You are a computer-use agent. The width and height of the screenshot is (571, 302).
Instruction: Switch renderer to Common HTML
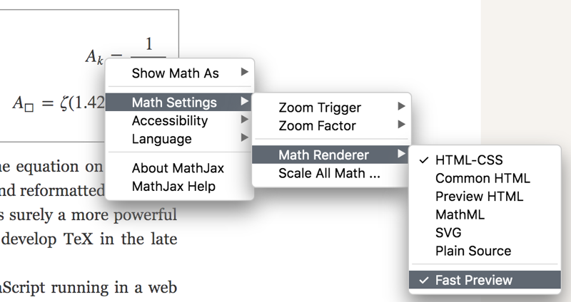[482, 179]
